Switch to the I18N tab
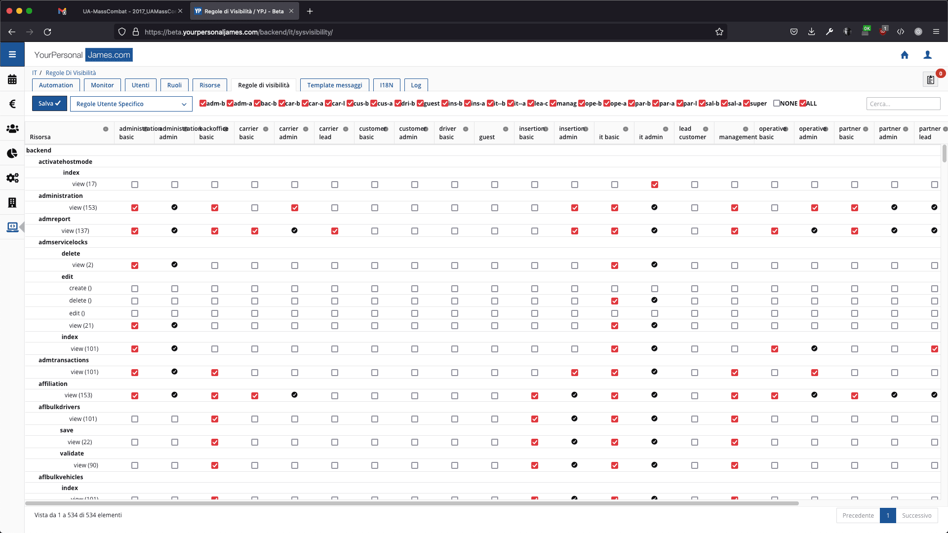The width and height of the screenshot is (948, 533). coord(387,85)
